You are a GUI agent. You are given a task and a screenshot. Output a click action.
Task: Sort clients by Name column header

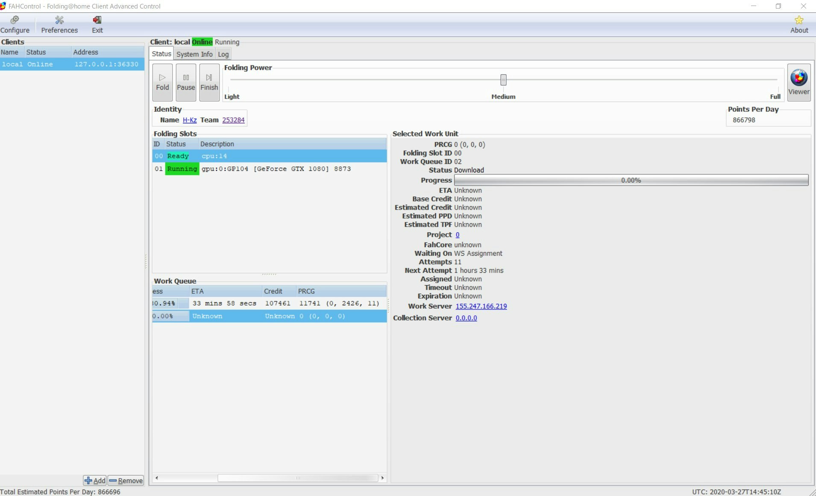[x=12, y=52]
